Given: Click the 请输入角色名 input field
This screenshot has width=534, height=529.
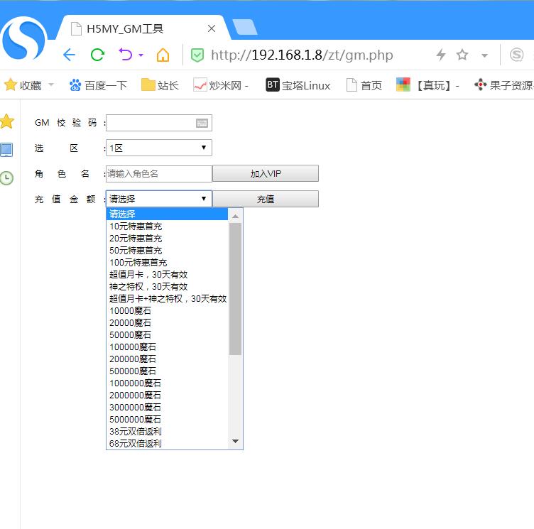Looking at the screenshot, I should tap(158, 174).
